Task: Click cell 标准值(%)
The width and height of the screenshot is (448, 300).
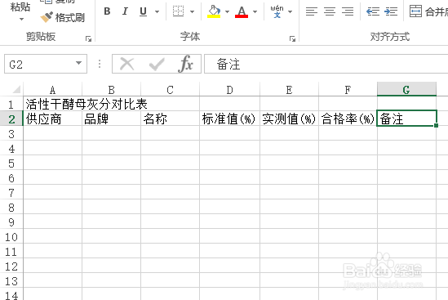Action: pyautogui.click(x=230, y=119)
